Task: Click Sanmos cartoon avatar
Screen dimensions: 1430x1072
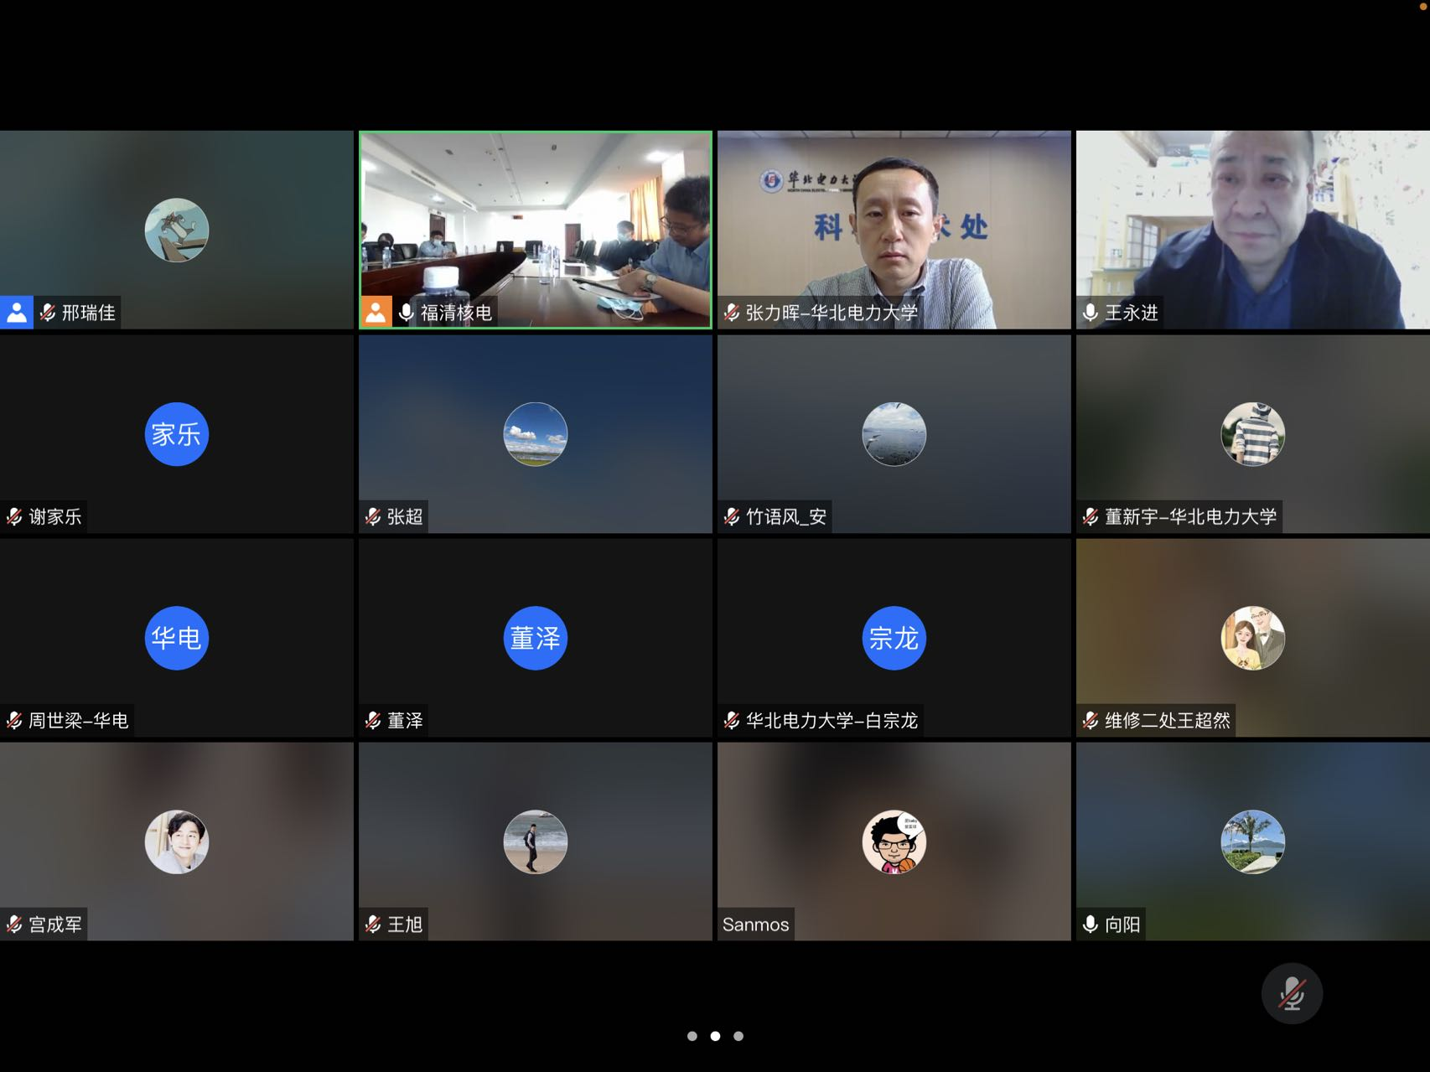Action: click(x=894, y=842)
